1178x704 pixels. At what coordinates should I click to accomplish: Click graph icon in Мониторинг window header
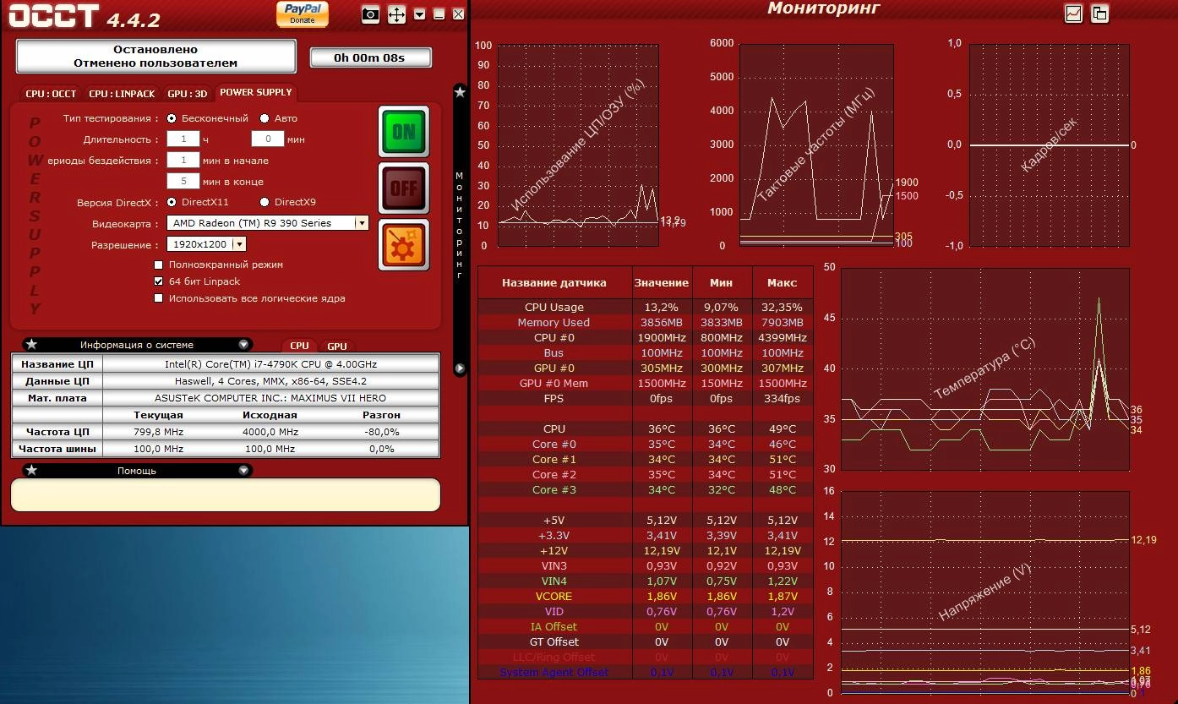pyautogui.click(x=1073, y=14)
